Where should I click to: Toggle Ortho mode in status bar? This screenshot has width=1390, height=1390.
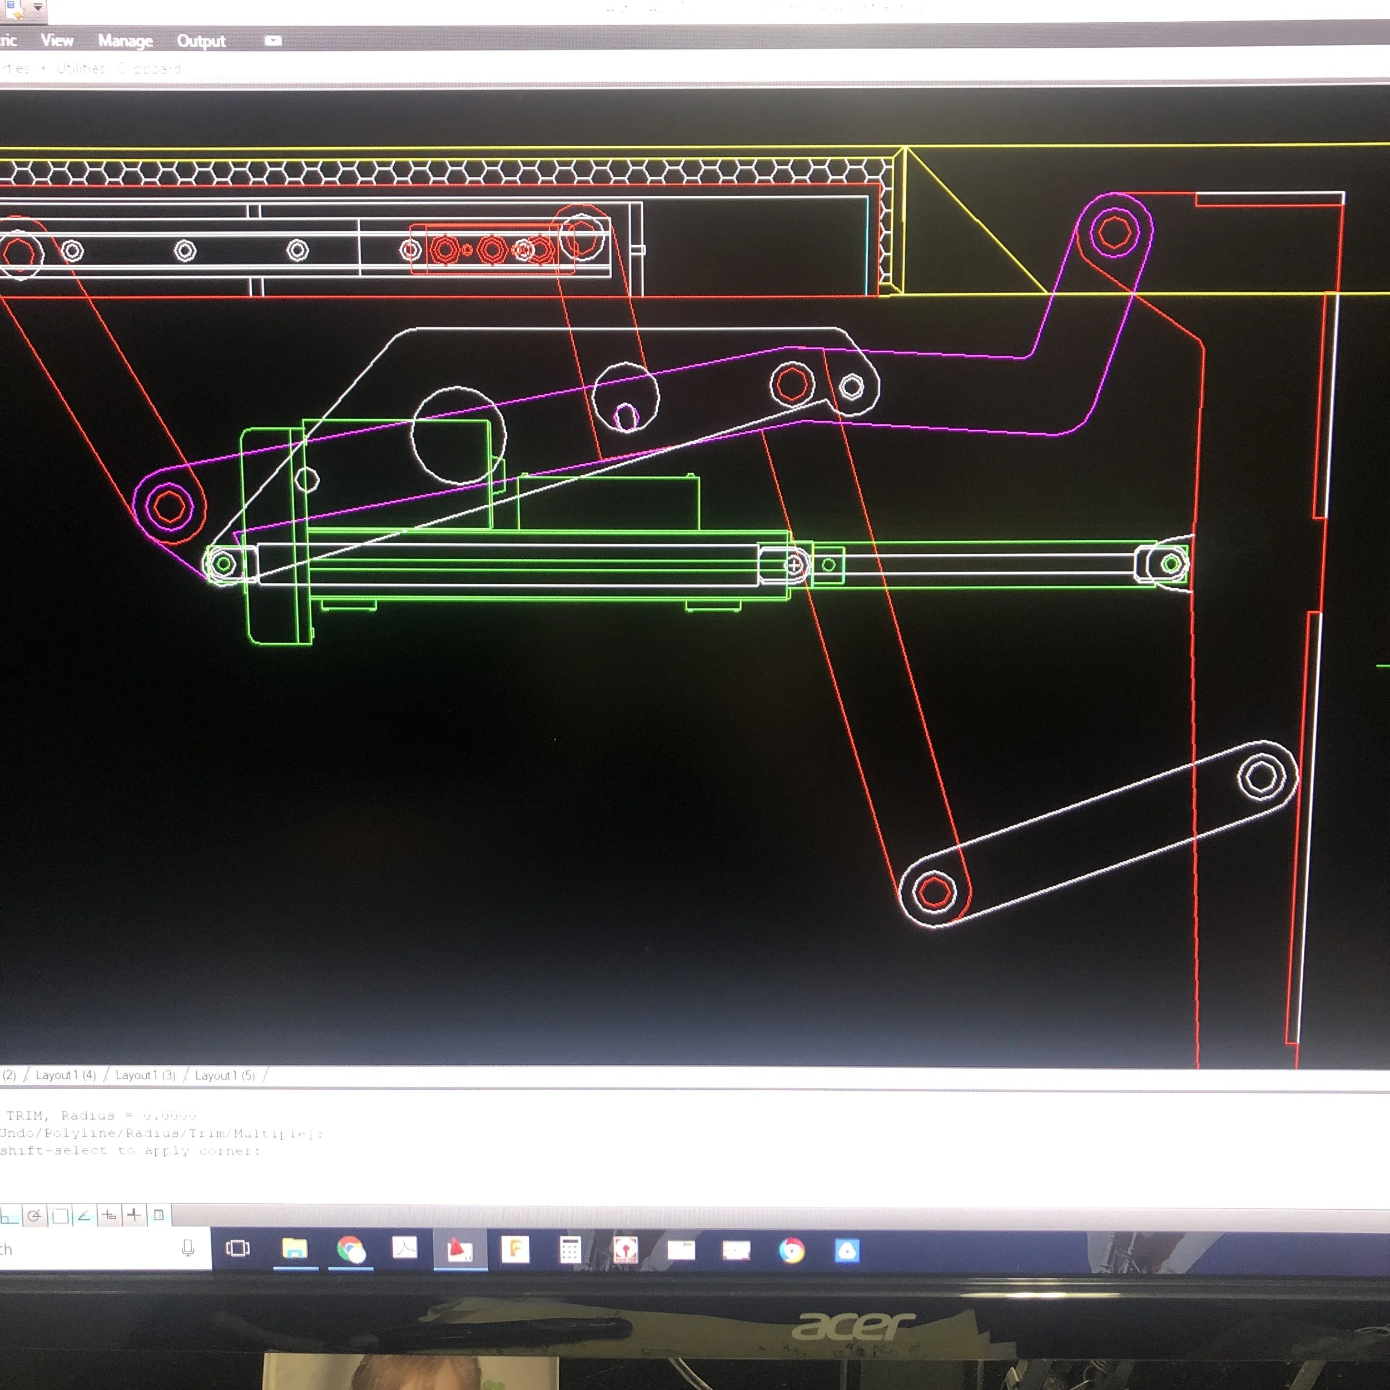(x=9, y=1215)
